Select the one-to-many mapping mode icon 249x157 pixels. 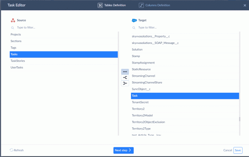(x=125, y=77)
